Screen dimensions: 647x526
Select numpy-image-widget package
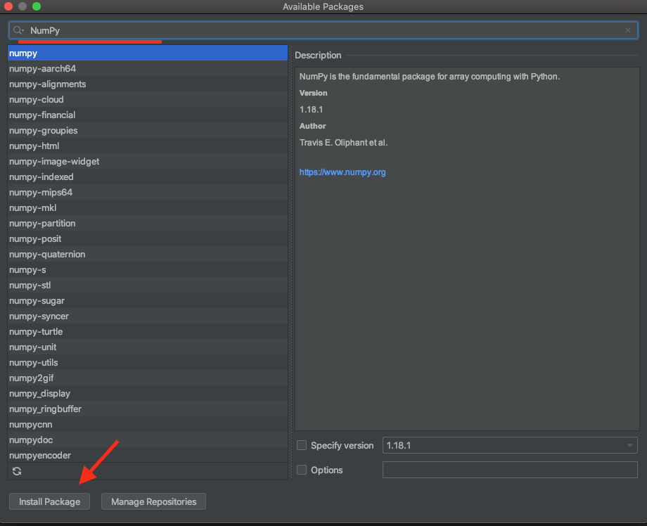pos(148,161)
